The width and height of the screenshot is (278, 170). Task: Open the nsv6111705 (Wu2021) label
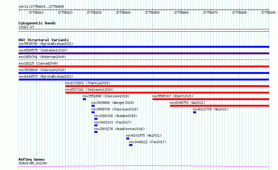(211, 109)
